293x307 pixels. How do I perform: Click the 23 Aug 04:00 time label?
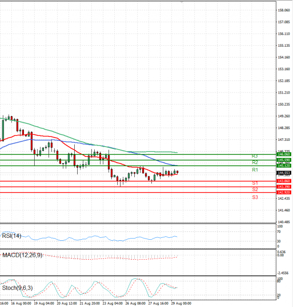(113, 303)
